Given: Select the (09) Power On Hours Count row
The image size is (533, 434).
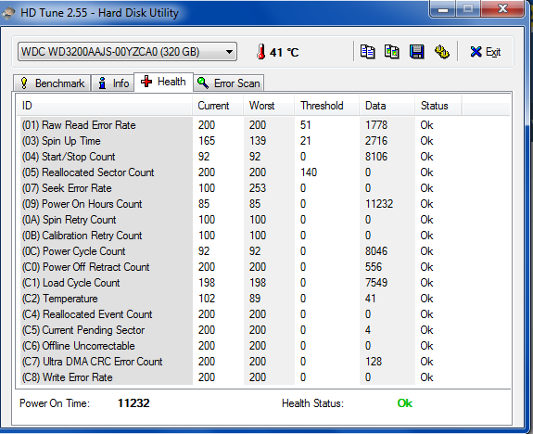Looking at the screenshot, I should (263, 204).
